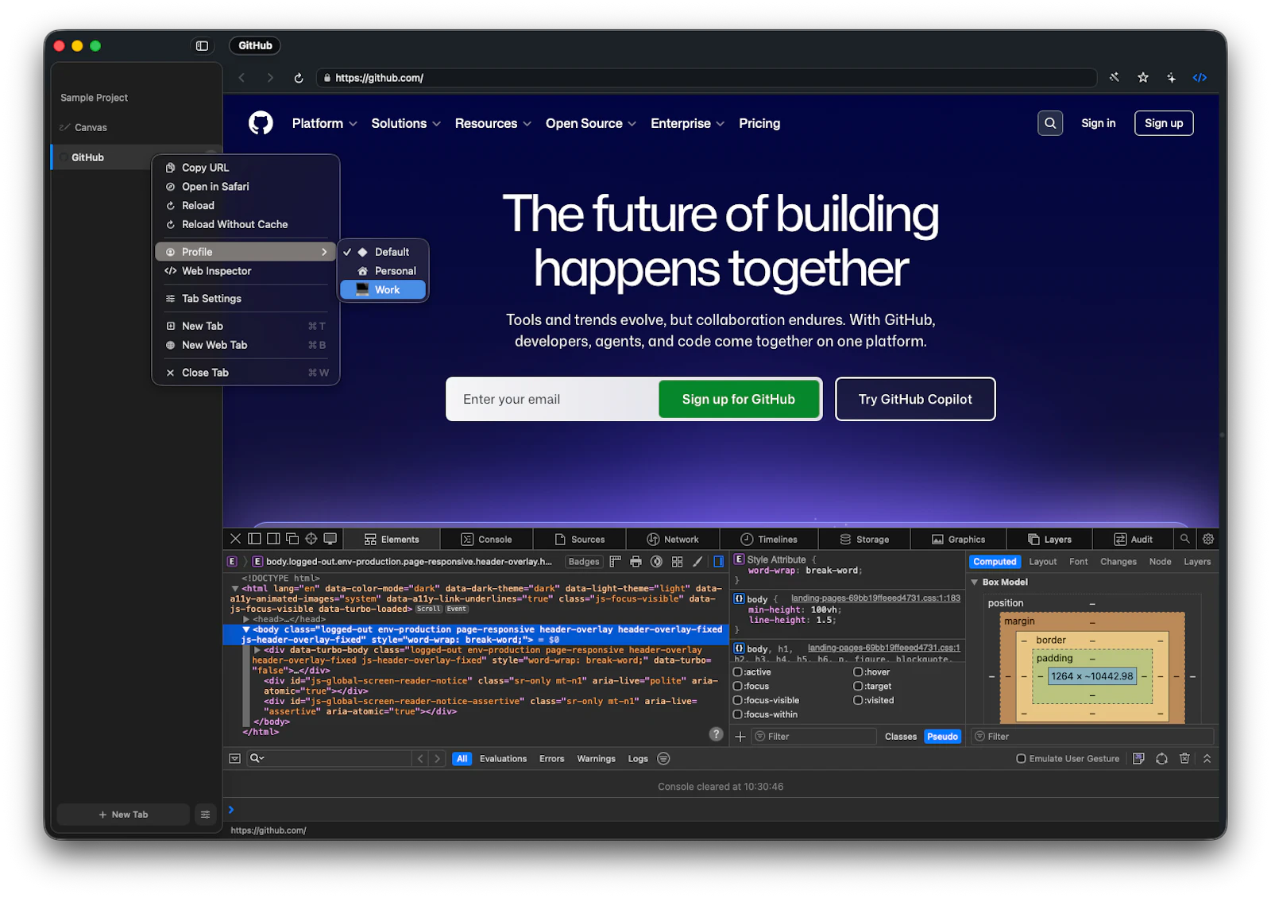Collapse the html element disclosure triangle
This screenshot has height=898, width=1271.
(235, 589)
